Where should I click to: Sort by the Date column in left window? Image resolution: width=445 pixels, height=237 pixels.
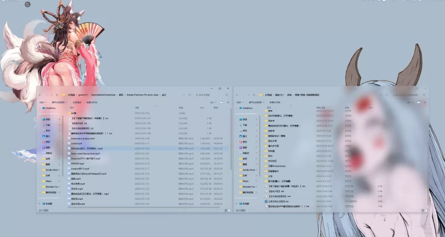click(x=137, y=108)
